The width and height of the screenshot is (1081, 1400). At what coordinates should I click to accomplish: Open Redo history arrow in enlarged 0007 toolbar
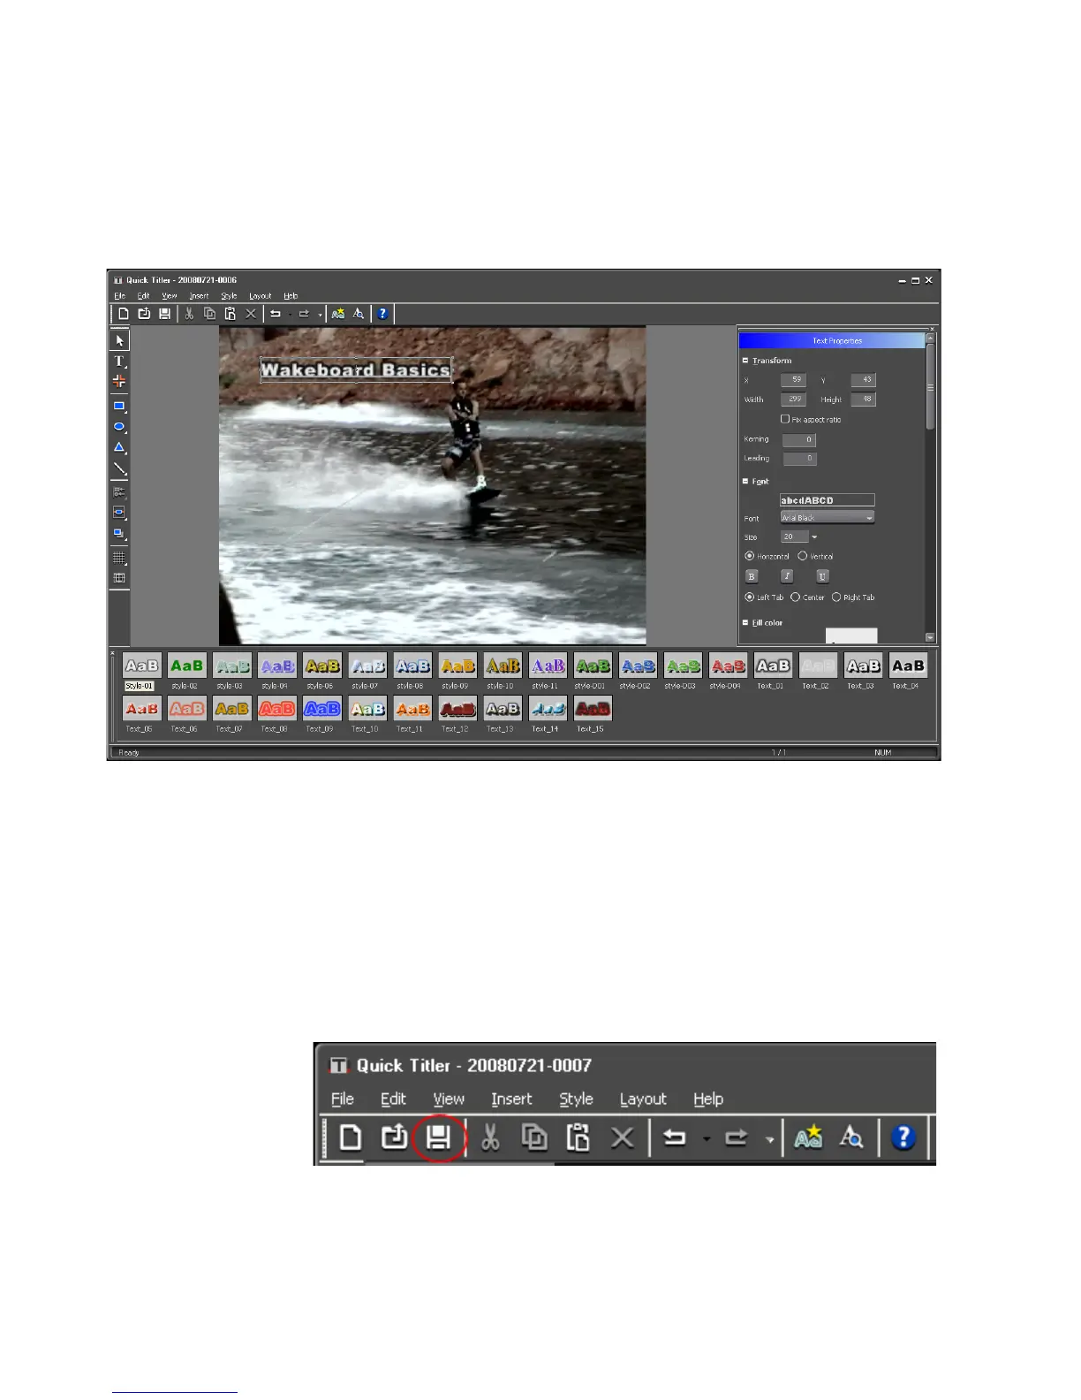pyautogui.click(x=769, y=1139)
